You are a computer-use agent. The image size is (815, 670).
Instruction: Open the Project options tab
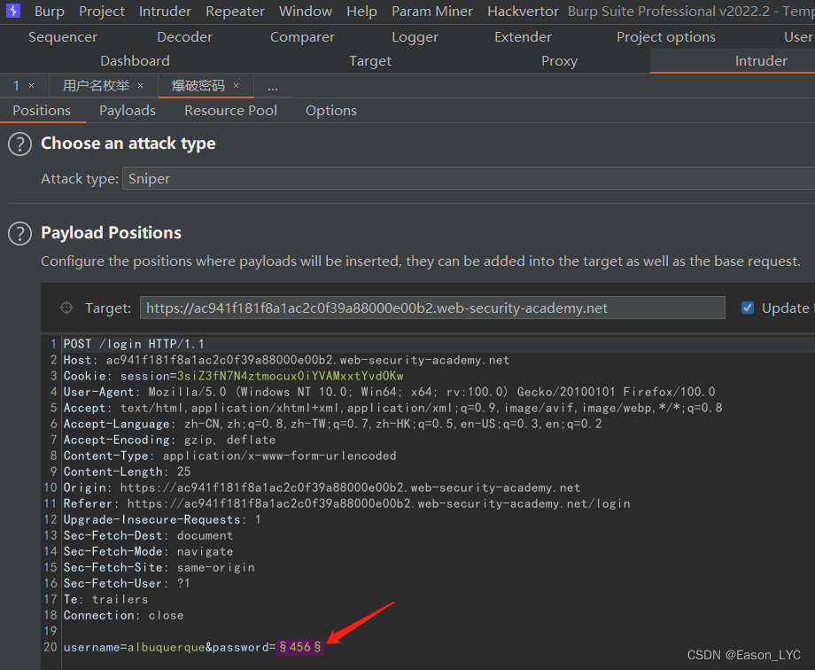(666, 37)
